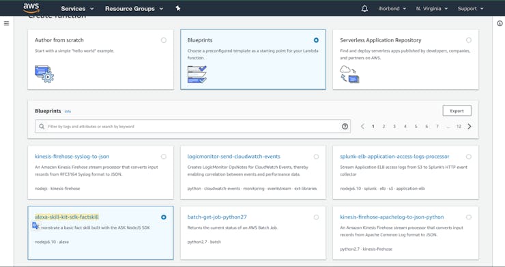
Task: Open the filter help question icon
Action: point(345,126)
